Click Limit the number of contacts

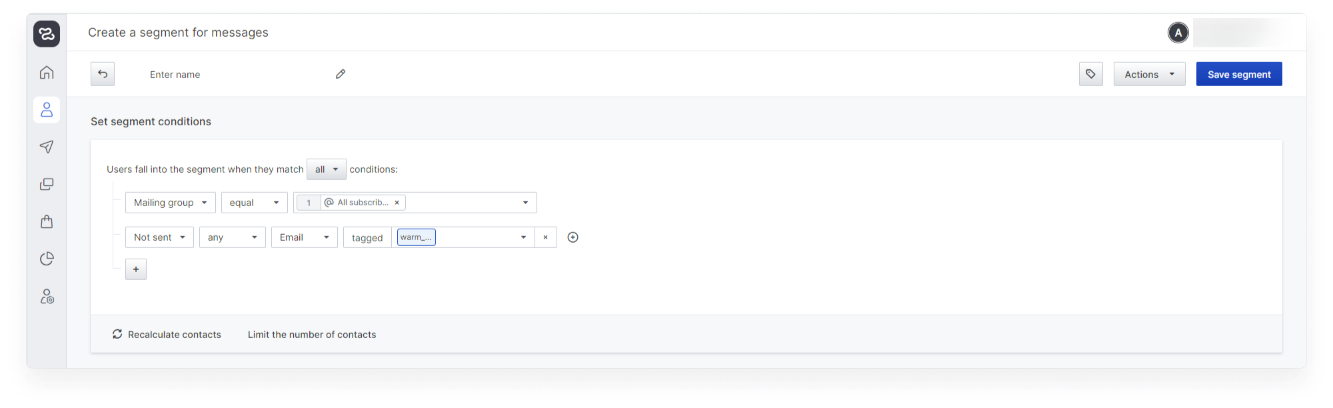tap(312, 335)
